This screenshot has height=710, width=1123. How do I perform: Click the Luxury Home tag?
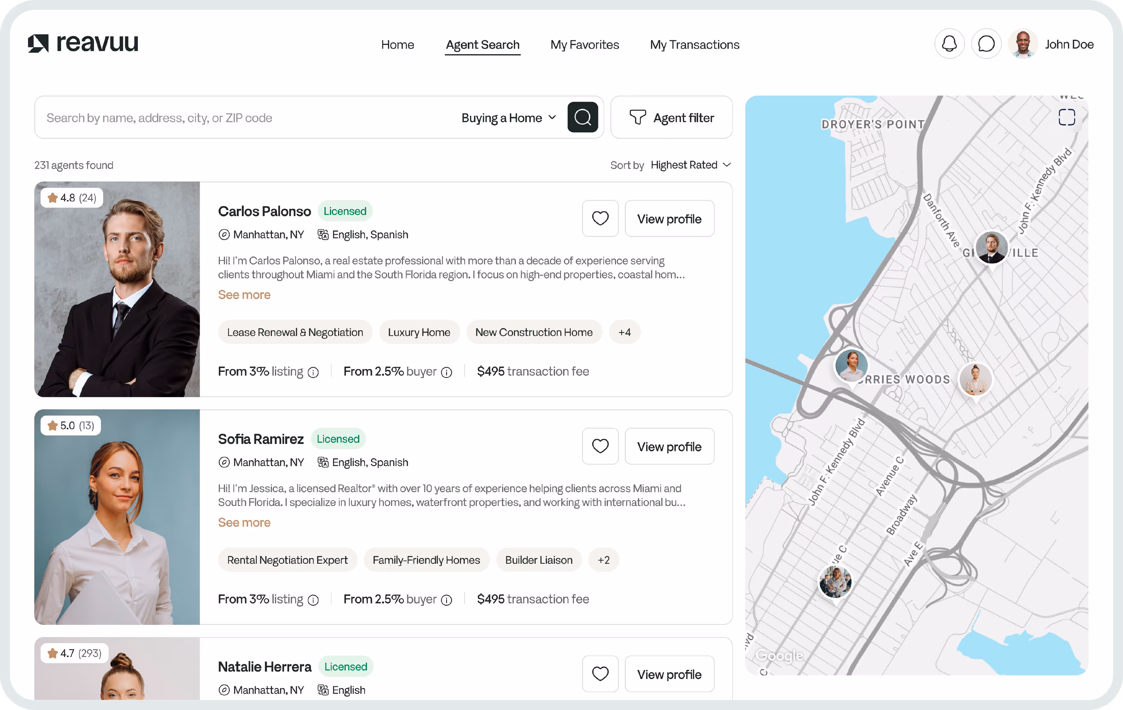pyautogui.click(x=419, y=332)
